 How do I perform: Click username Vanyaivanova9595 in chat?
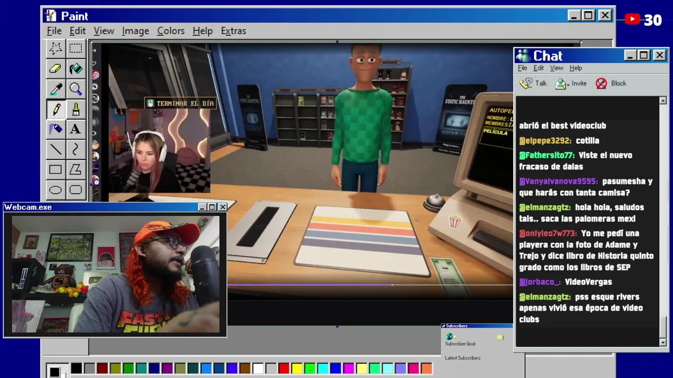(x=558, y=182)
